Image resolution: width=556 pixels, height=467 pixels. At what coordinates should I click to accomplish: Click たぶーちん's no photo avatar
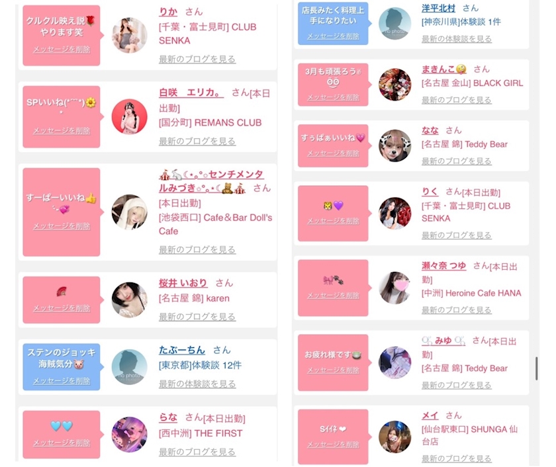coord(130,367)
